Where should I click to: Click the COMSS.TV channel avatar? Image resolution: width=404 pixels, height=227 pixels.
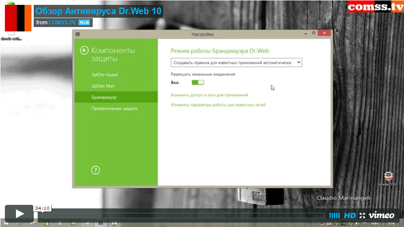(x=18, y=18)
